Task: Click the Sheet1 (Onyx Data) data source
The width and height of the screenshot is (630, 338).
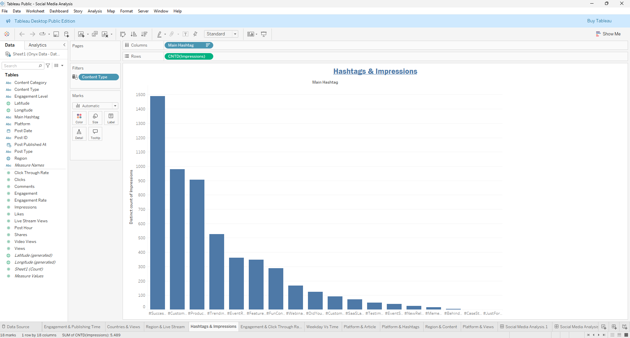Action: pyautogui.click(x=33, y=54)
